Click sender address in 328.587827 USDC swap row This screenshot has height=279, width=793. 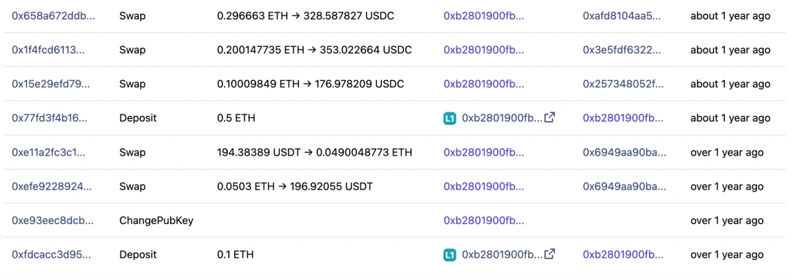click(x=484, y=15)
